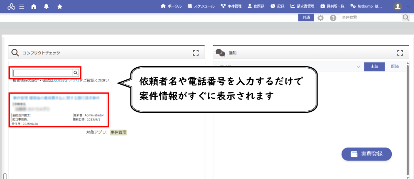414x179 pixels.
Task: Click the home icon in the header
Action: (34, 6)
